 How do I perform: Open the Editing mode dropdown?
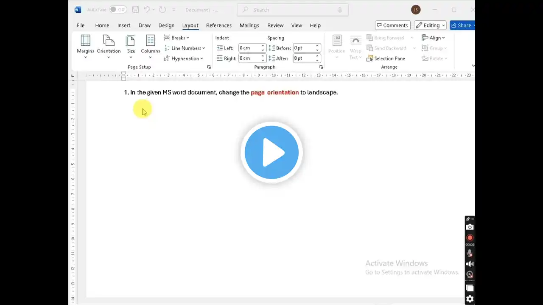coord(430,25)
